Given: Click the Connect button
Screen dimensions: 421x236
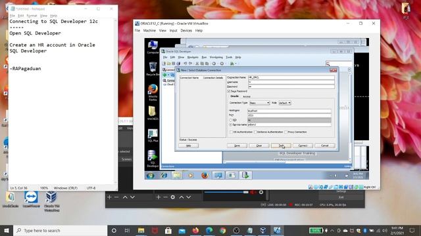Looking at the screenshot, I should click(303, 146).
